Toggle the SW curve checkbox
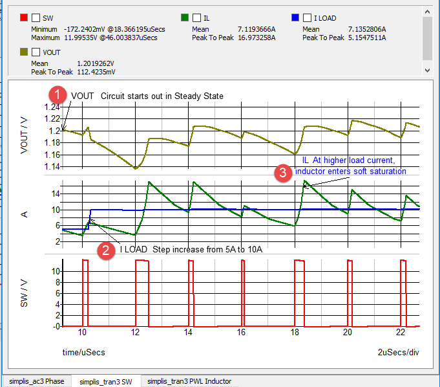Image resolution: width=440 pixels, height=387 pixels. 37,18
